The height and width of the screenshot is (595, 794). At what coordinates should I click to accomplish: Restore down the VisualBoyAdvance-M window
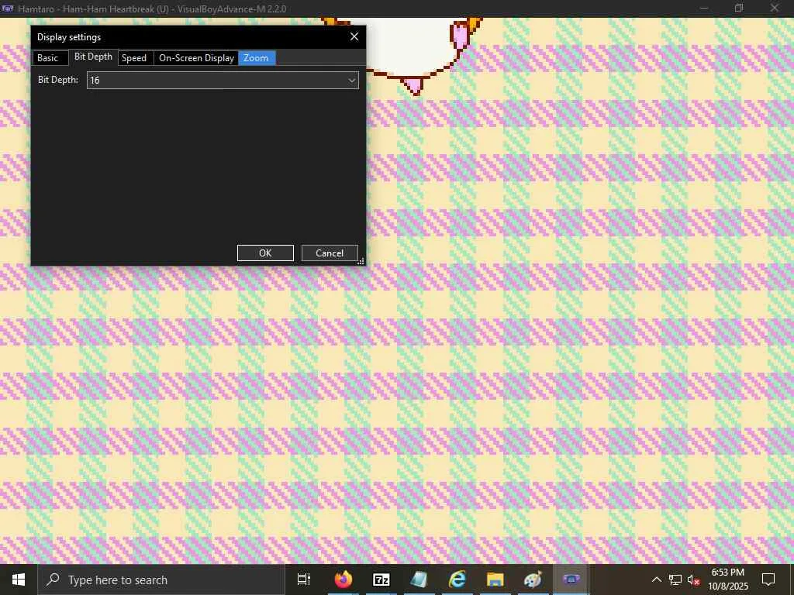tap(739, 8)
